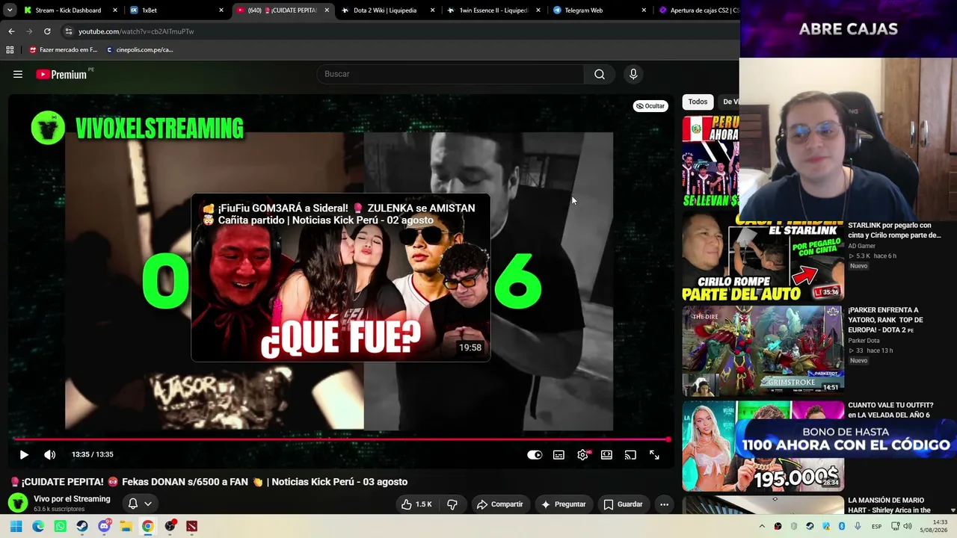Click the Grimstroke Dota 2 thumbnail
This screenshot has height=538, width=957.
point(763,351)
